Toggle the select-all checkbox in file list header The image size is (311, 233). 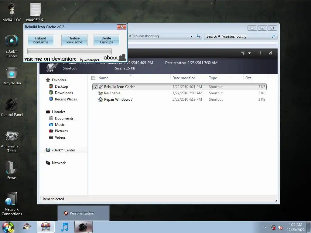coord(94,78)
